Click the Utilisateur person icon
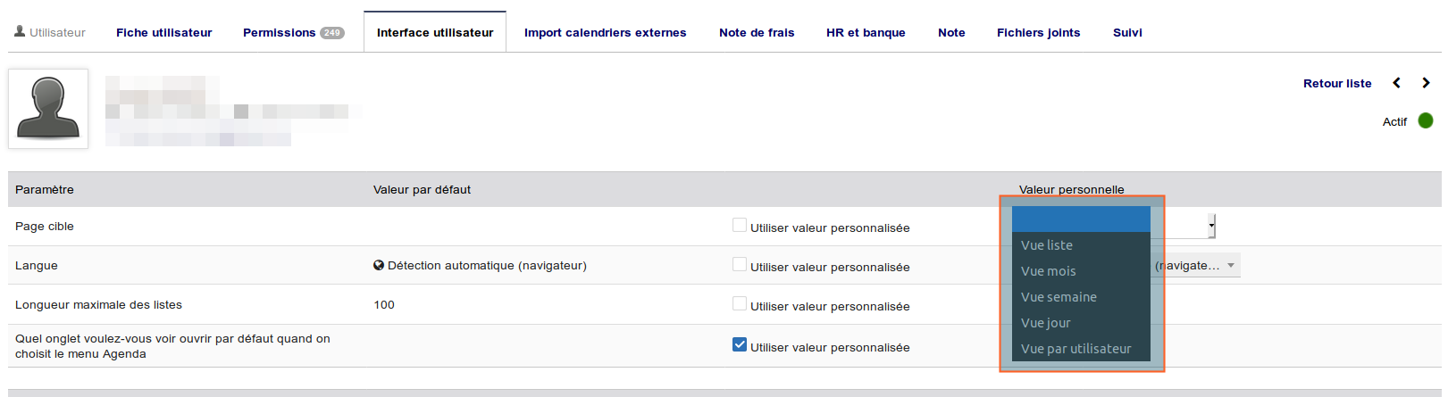This screenshot has height=397, width=1448. pyautogui.click(x=20, y=31)
